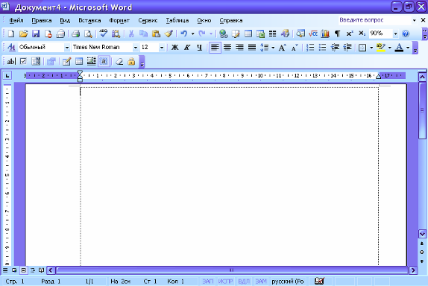Image resolution: width=428 pixels, height=286 pixels.
Task: Save the document with floppy icon
Action: click(36, 34)
